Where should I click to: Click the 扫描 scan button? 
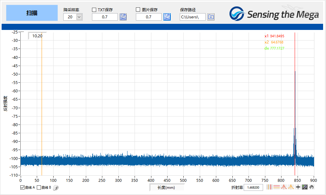coord(32,13)
